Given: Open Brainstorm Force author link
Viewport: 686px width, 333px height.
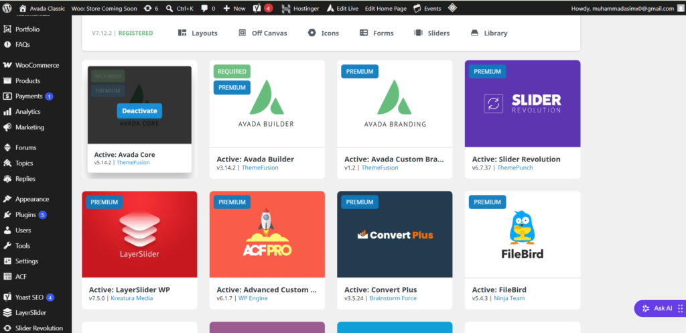Looking at the screenshot, I should click(x=393, y=298).
